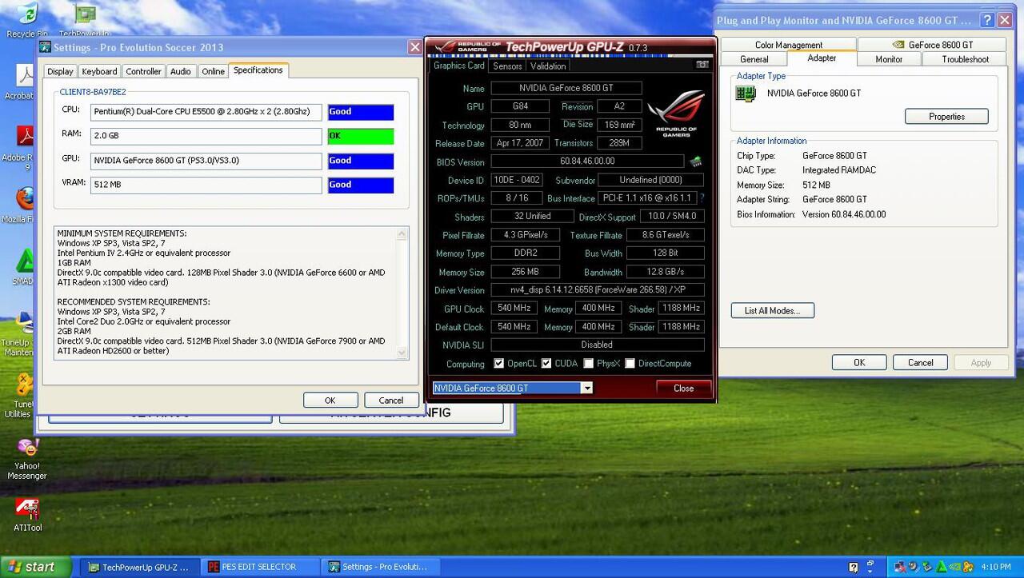This screenshot has height=578, width=1024.
Task: Click GPU-Z screenshot camera icon
Action: [702, 65]
